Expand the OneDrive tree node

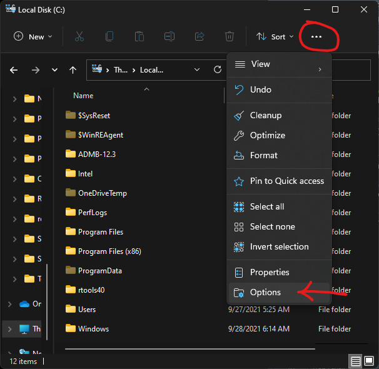9,304
